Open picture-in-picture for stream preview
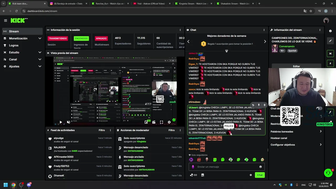 (x=146, y=122)
